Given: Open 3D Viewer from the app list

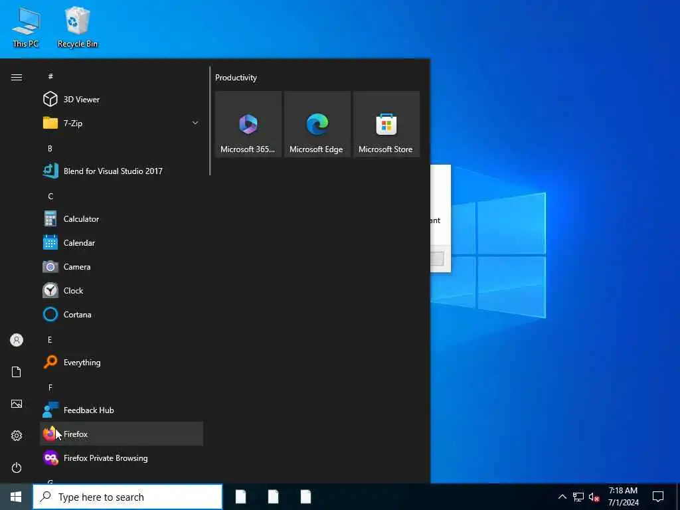Looking at the screenshot, I should [x=122, y=100].
